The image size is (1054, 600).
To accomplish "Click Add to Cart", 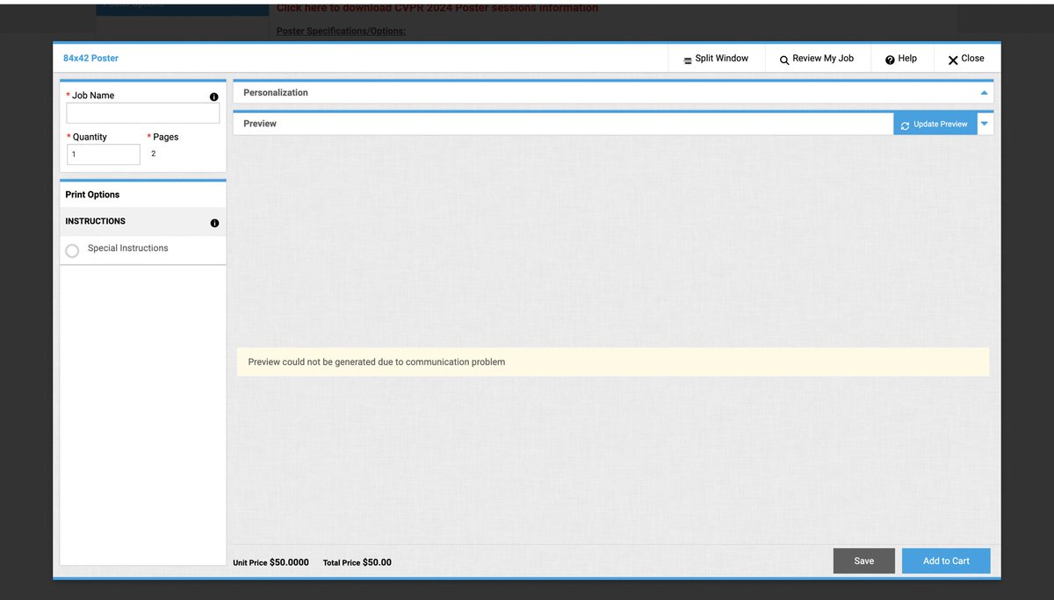I will click(x=946, y=561).
